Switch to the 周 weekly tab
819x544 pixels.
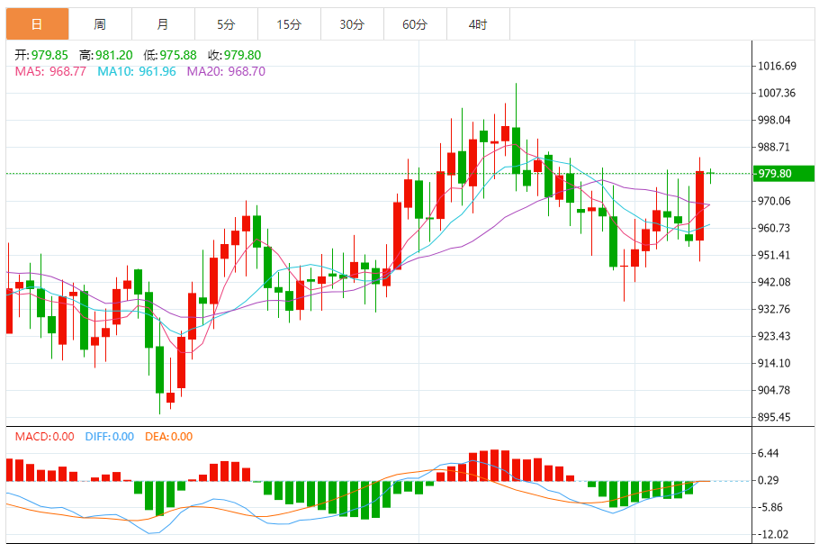coord(100,24)
